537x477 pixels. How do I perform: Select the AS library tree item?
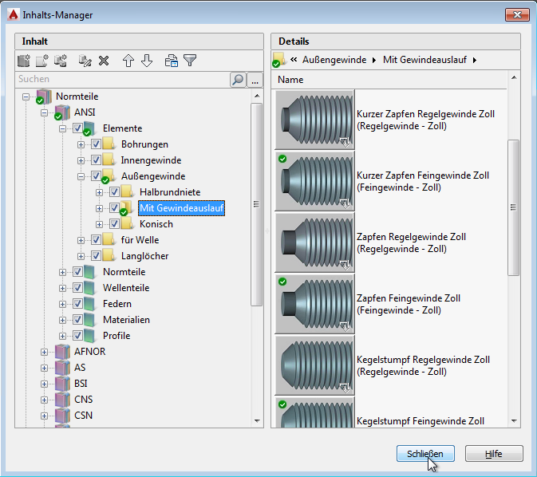(x=80, y=368)
